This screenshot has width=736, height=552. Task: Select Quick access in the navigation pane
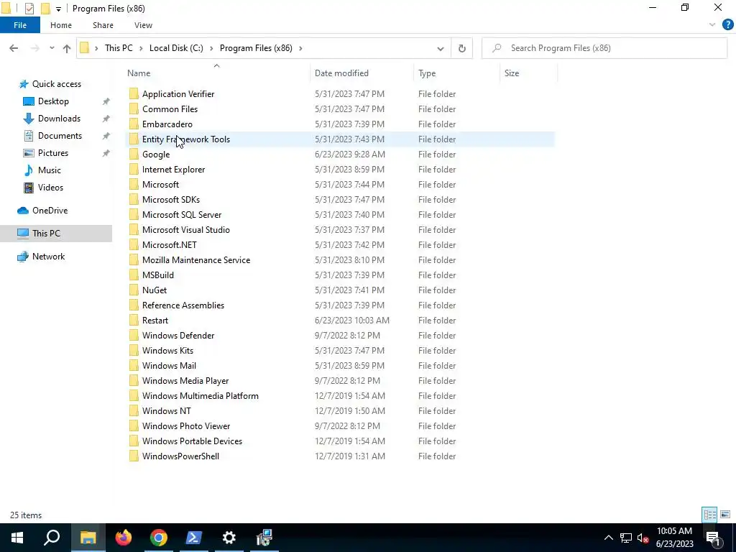(x=56, y=84)
